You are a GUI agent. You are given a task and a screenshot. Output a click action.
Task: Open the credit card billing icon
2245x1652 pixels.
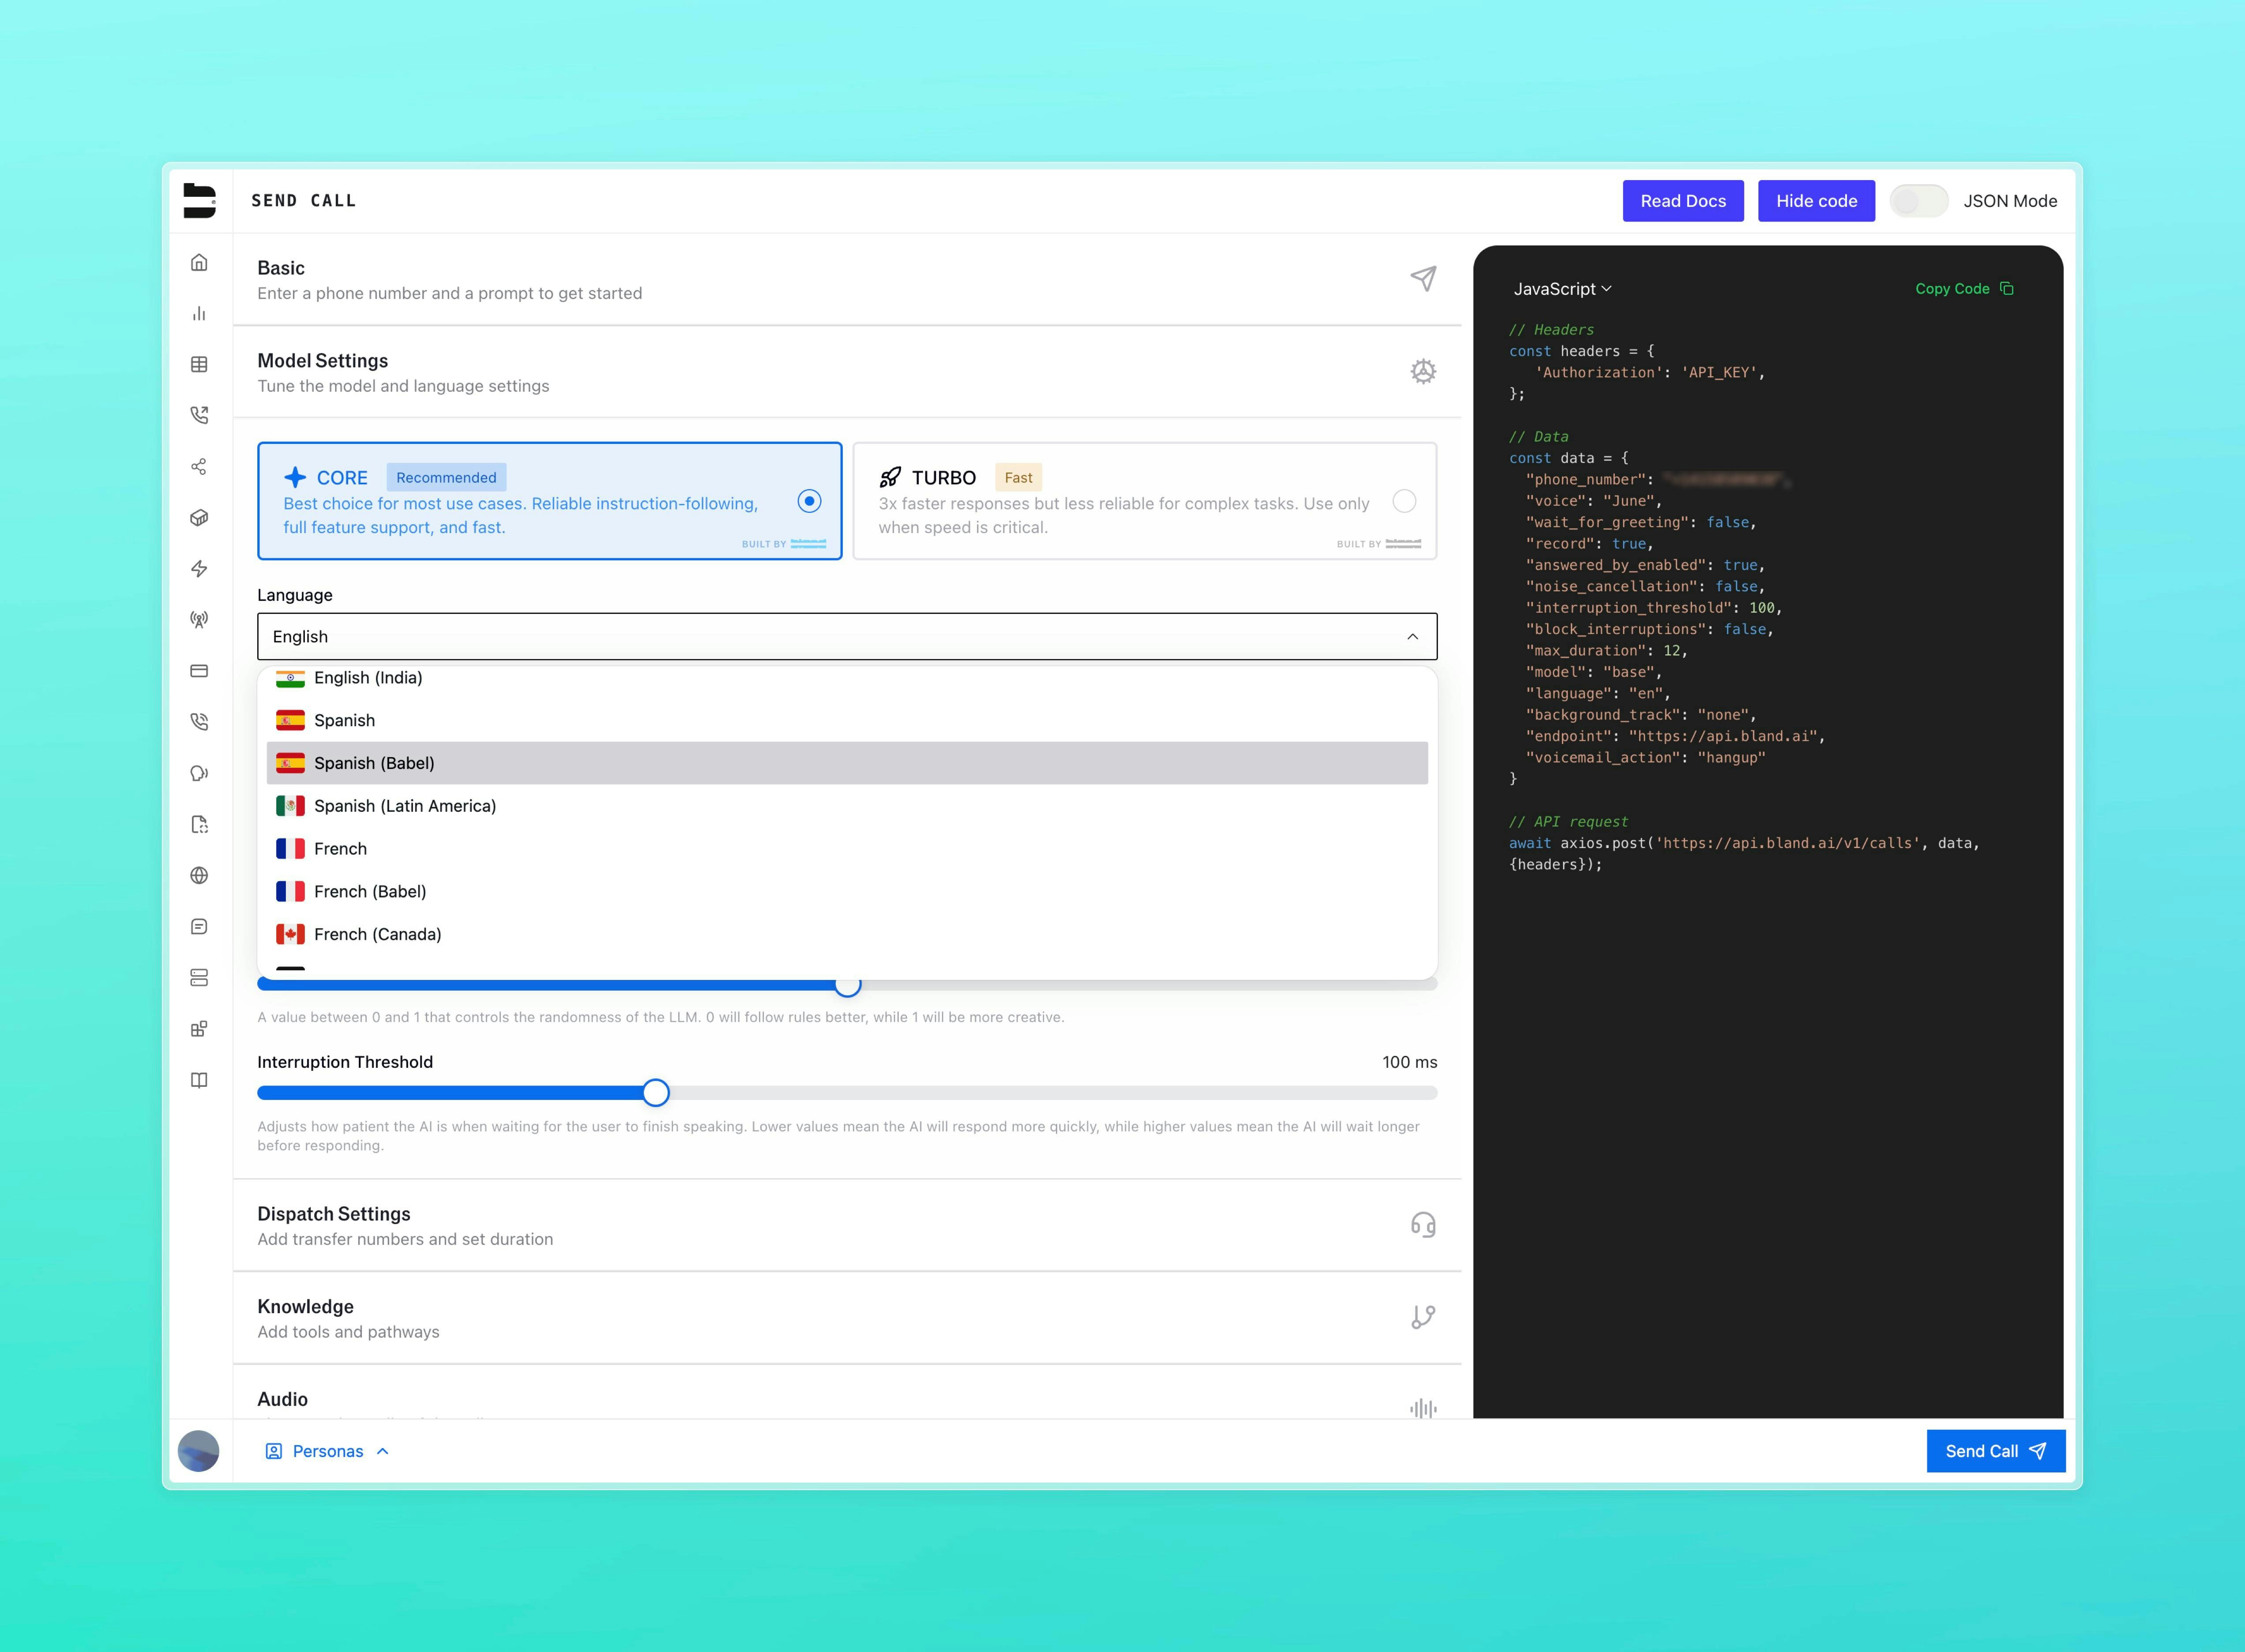199,671
